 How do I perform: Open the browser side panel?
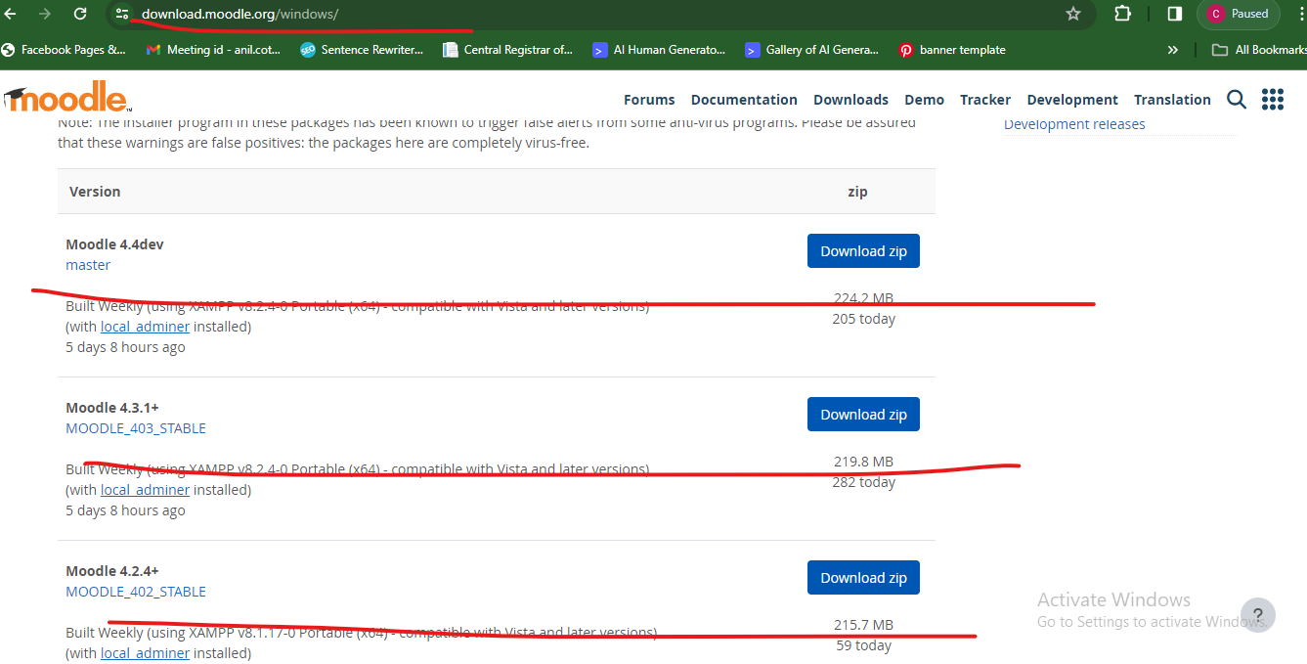click(1171, 15)
